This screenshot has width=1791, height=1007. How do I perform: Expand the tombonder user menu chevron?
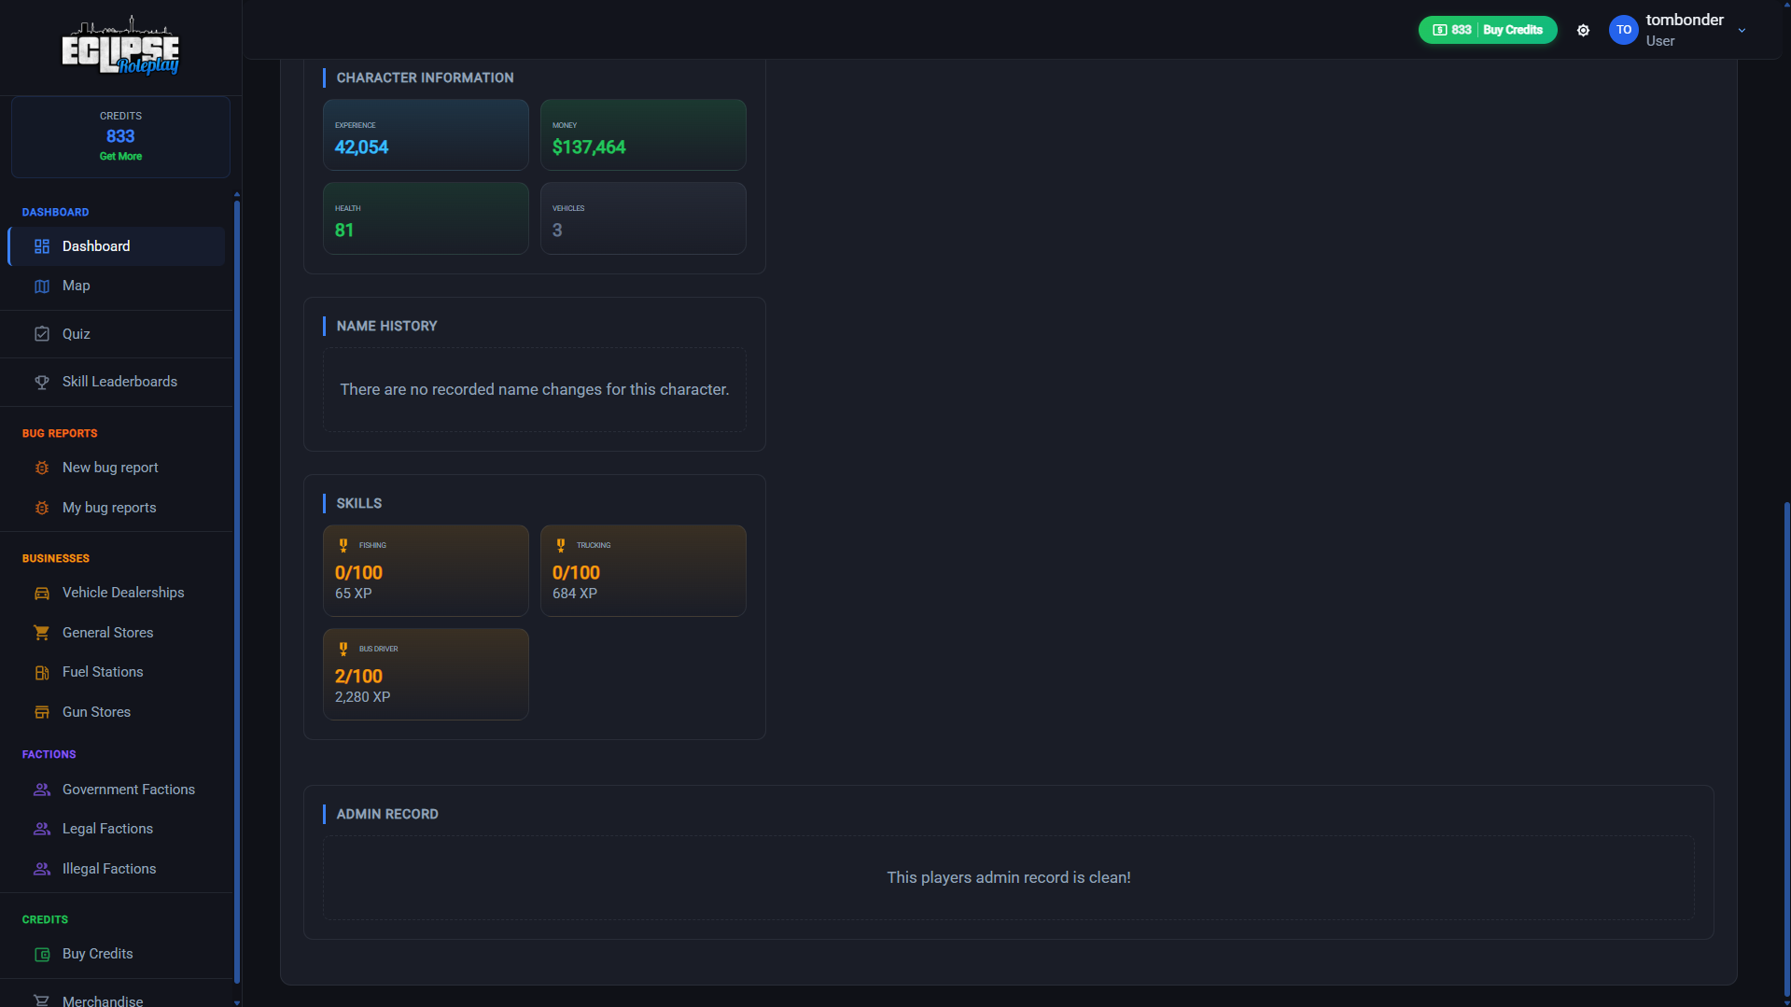tap(1742, 31)
